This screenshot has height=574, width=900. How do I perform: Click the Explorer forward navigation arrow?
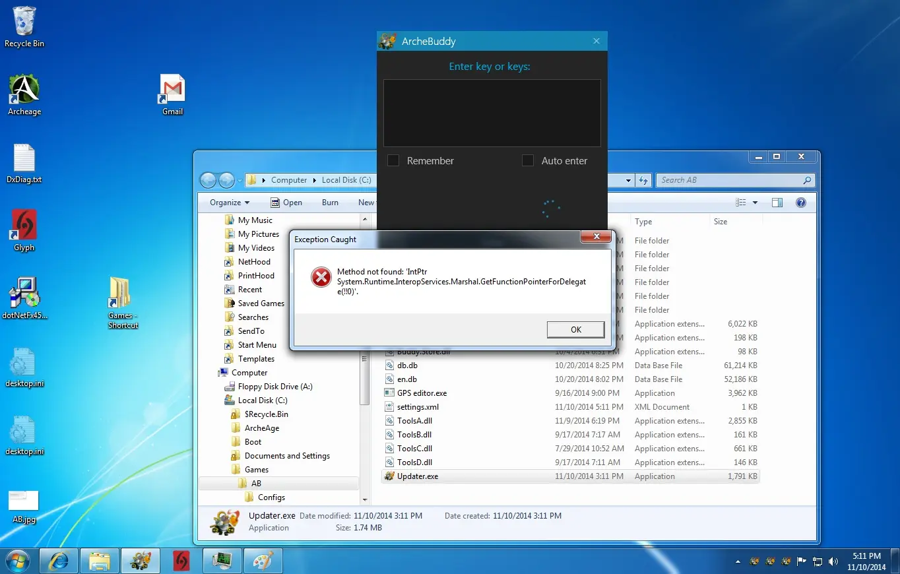(x=226, y=180)
